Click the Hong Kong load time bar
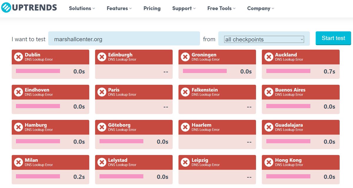 pyautogui.click(x=288, y=176)
